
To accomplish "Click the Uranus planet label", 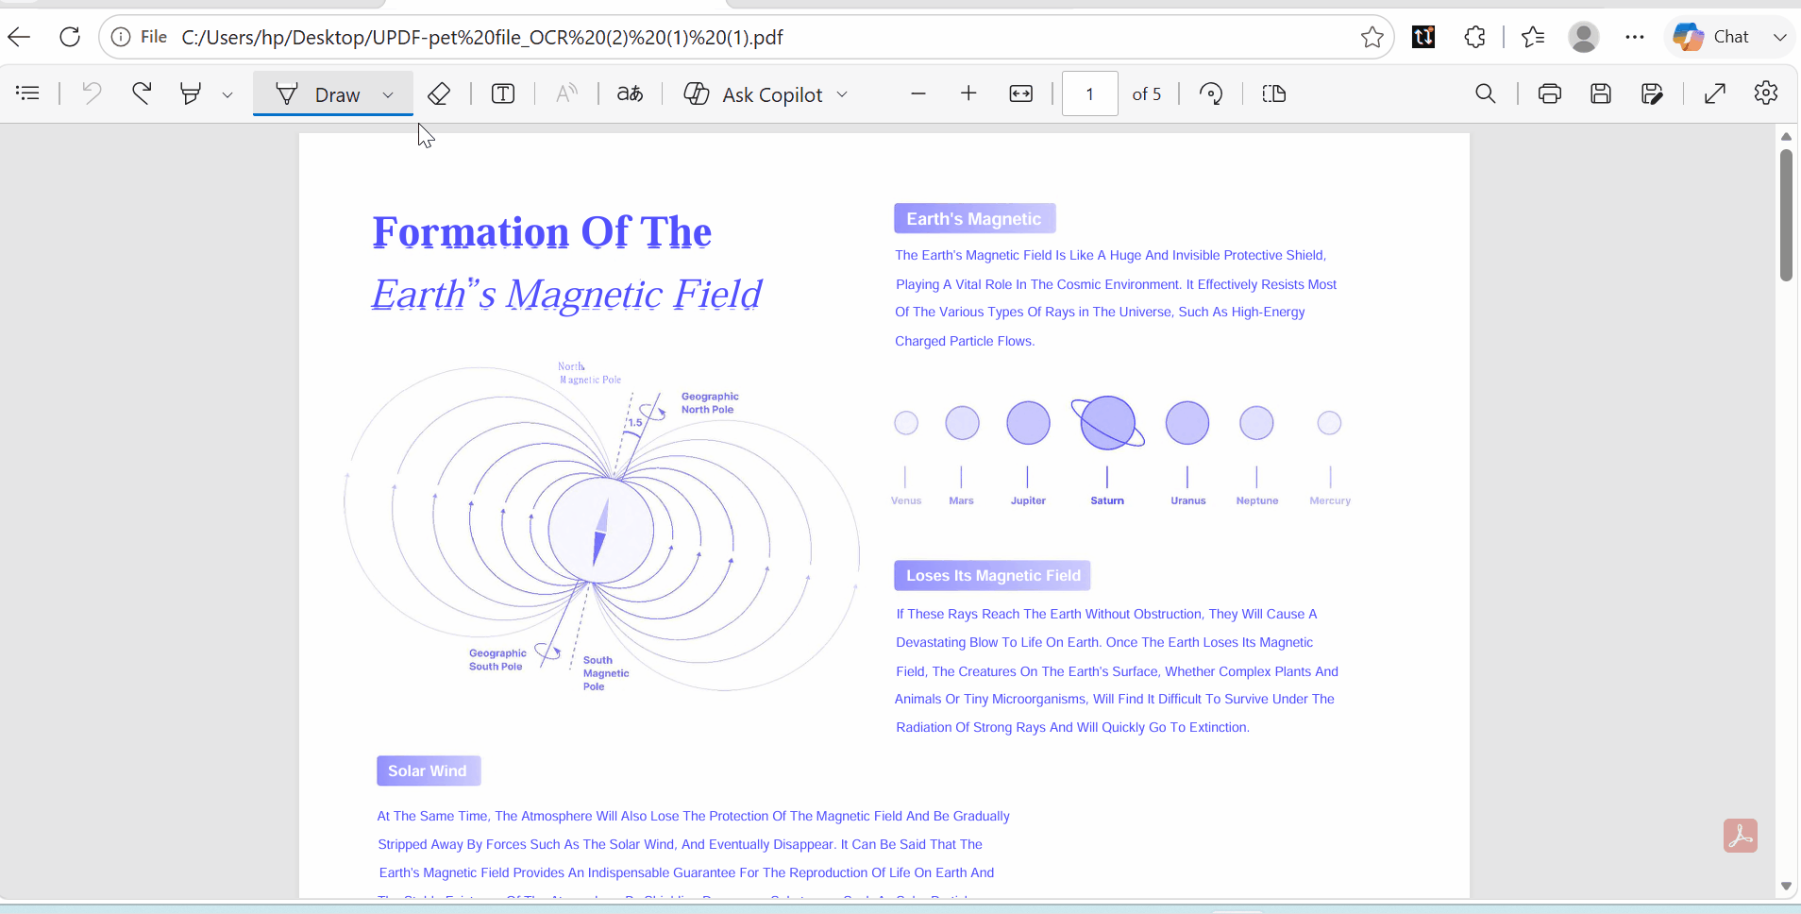I will [x=1188, y=501].
